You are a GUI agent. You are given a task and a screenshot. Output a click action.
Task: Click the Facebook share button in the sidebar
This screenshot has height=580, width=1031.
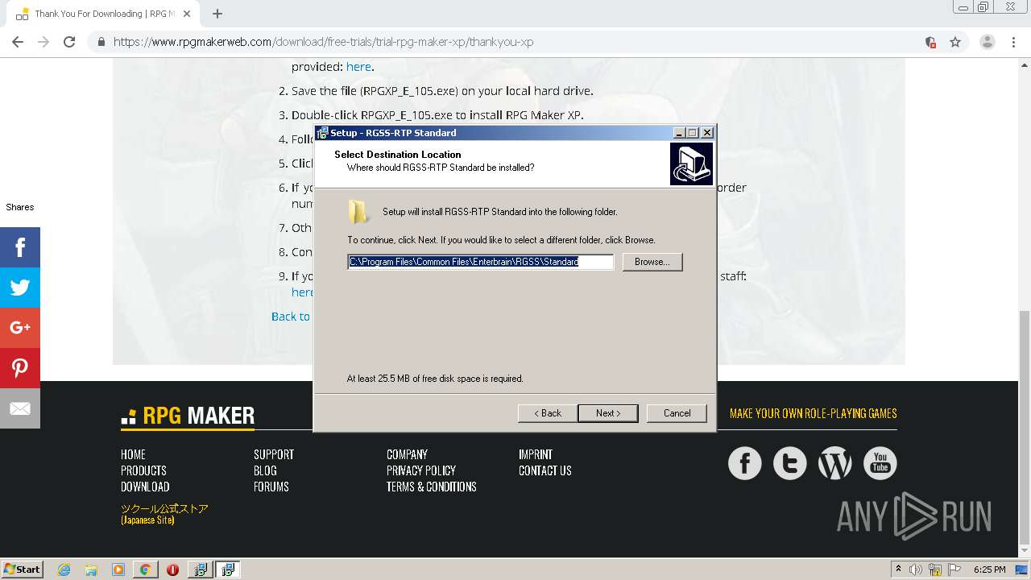pyautogui.click(x=20, y=247)
